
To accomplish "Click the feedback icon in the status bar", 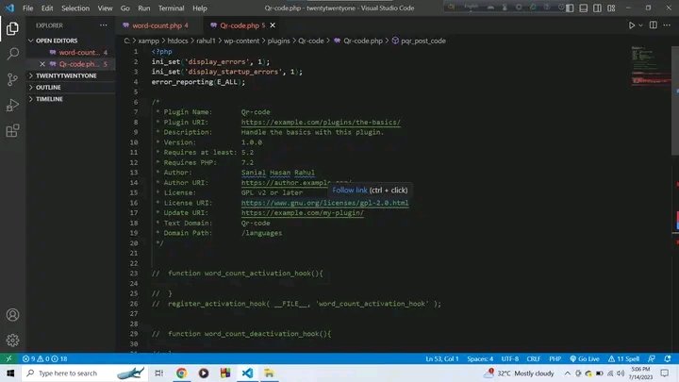I will pos(652,358).
